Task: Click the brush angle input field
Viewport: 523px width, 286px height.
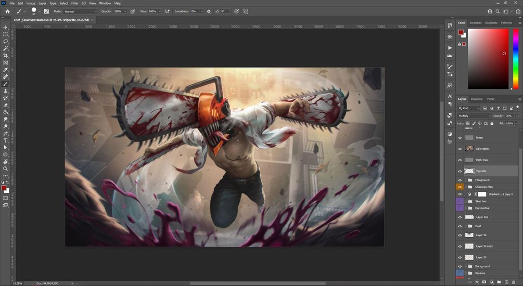Action: pyautogui.click(x=224, y=11)
